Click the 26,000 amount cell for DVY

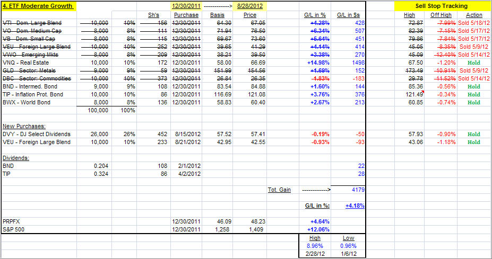click(94, 134)
